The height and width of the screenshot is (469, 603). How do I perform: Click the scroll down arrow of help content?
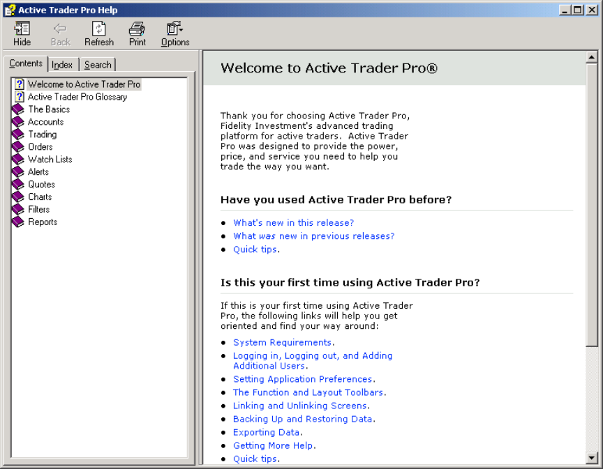591,457
